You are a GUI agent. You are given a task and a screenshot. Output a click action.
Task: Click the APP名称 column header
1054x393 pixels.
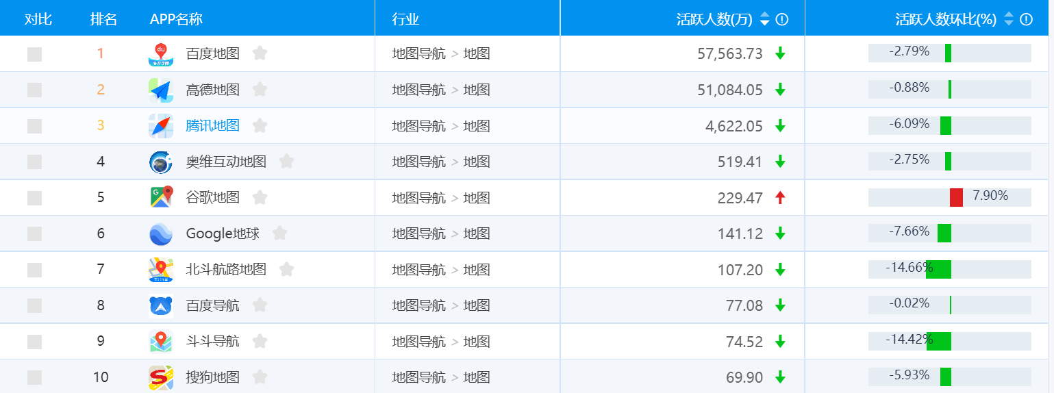176,19
